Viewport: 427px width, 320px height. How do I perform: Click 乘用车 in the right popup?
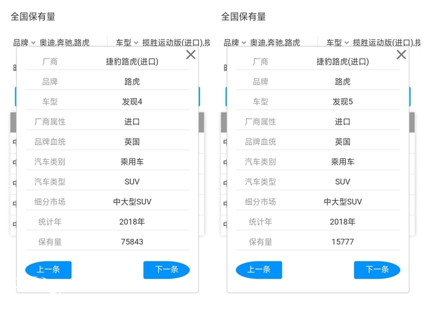pos(343,162)
